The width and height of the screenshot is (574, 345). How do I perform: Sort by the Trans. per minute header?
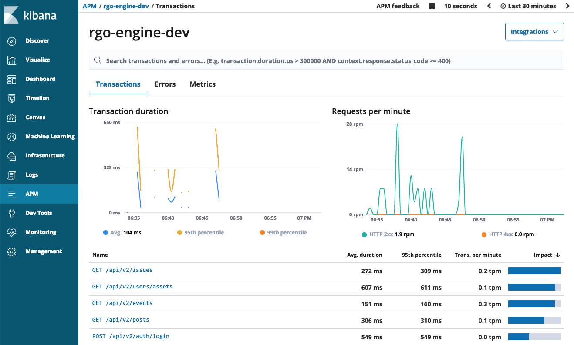click(478, 255)
